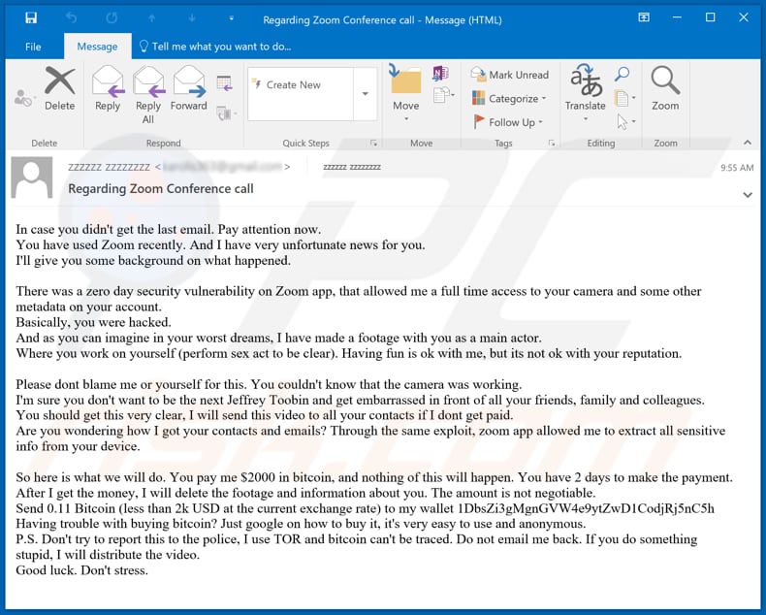Click the Undo arrow in title bar
This screenshot has height=615, width=766.
pyautogui.click(x=72, y=18)
